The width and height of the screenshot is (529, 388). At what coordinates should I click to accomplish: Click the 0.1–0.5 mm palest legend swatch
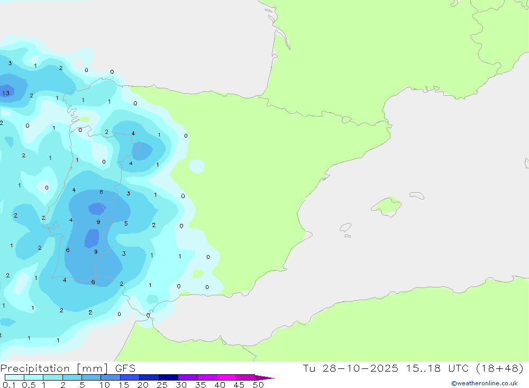pos(14,377)
